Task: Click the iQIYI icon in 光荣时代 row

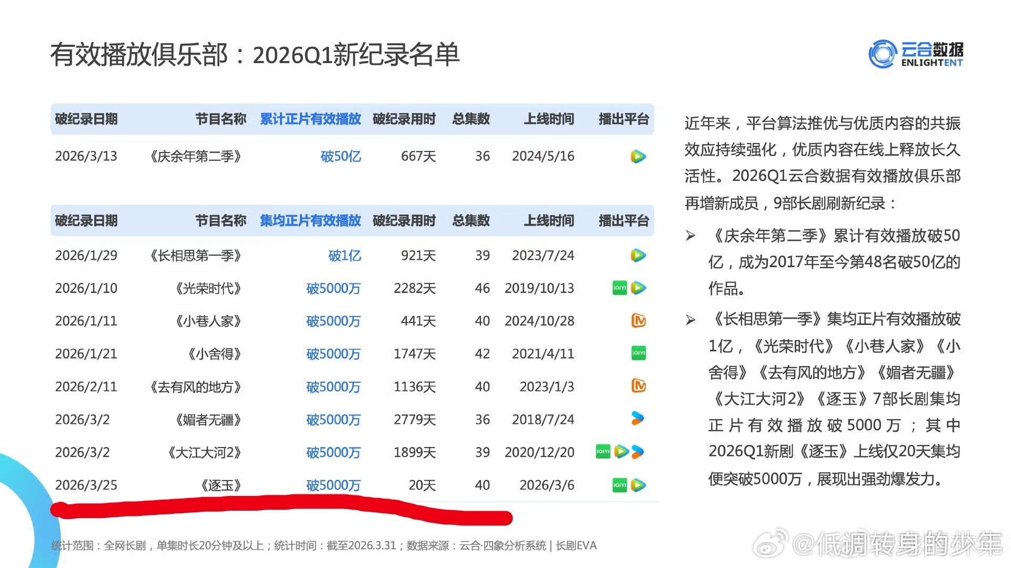Action: (619, 288)
